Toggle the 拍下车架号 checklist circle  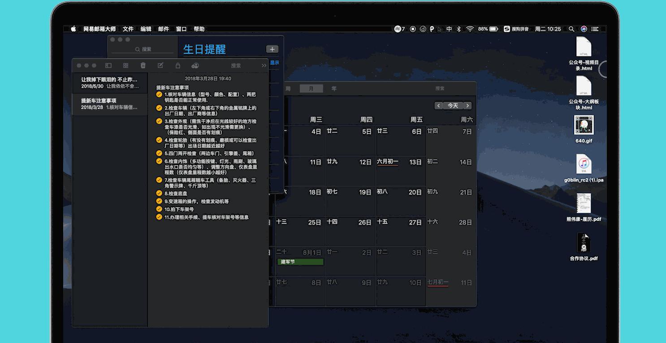point(159,209)
